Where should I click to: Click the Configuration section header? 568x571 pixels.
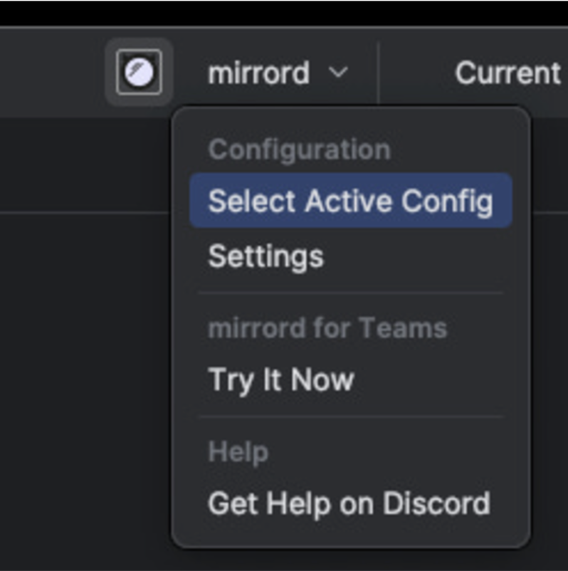pos(298,149)
